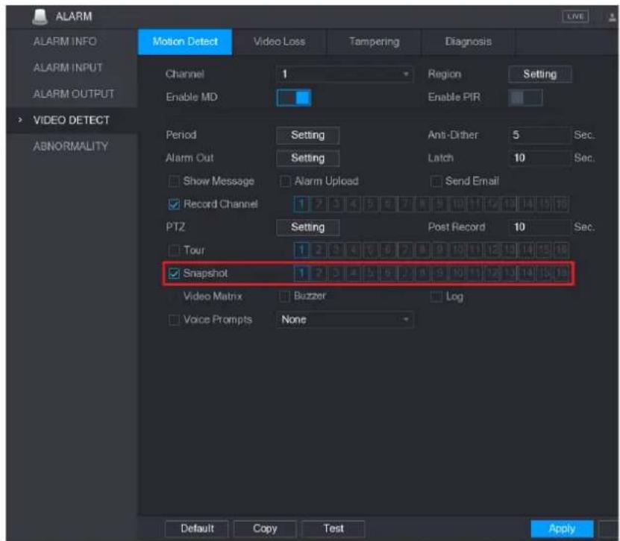Go to the Tampering tab
Screen dimensions: 620x541
click(374, 42)
